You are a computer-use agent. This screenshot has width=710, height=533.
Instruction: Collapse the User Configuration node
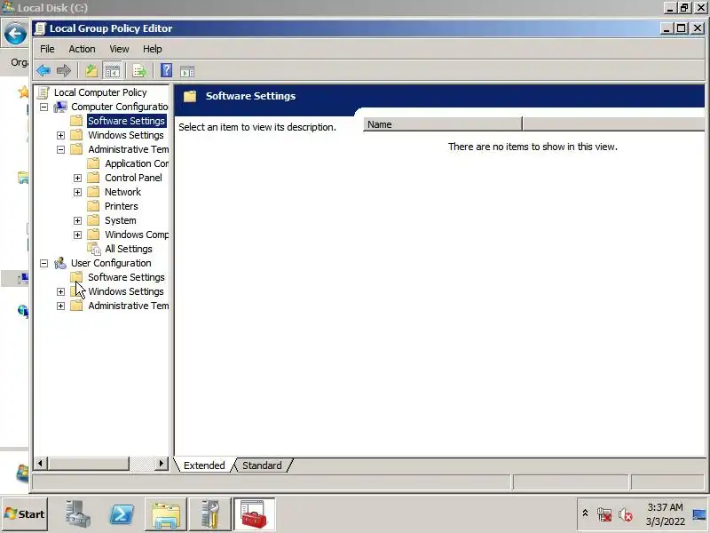[43, 263]
